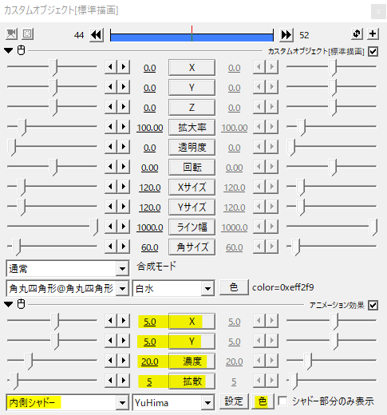The image size is (387, 415).
Task: Open the 角丸四角形@角丸四角形 dropdown
Action: [x=68, y=288]
